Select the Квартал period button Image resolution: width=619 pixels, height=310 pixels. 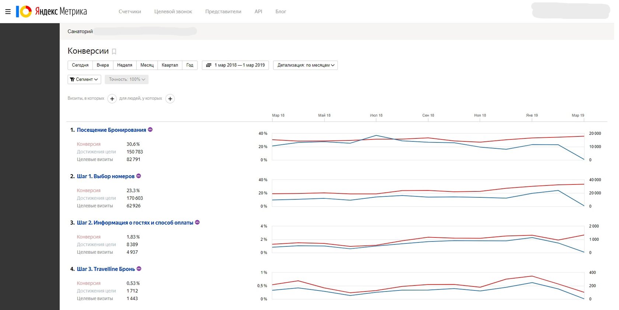(170, 65)
